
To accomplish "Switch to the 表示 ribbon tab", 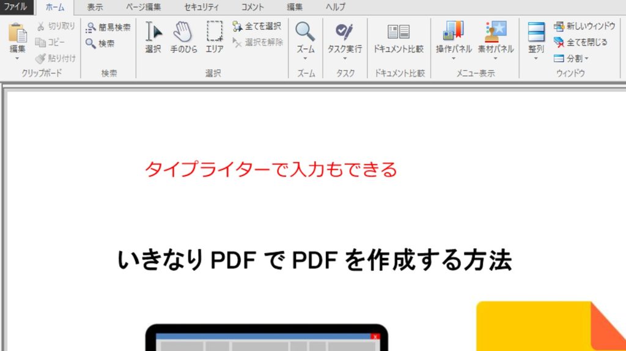I will point(95,7).
